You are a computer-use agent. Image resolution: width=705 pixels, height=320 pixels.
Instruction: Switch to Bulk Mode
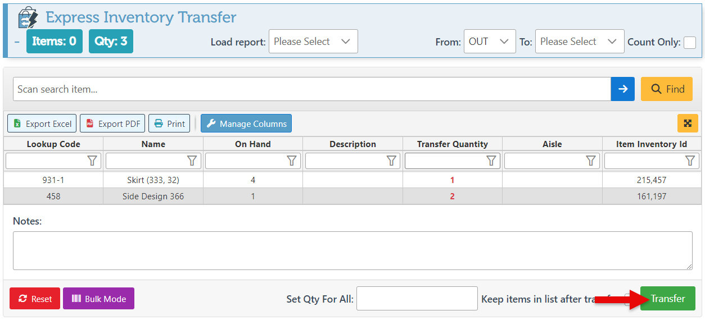click(x=98, y=299)
